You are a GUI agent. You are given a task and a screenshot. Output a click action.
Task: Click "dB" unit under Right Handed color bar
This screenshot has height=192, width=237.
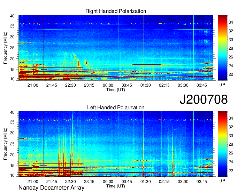(x=222, y=85)
